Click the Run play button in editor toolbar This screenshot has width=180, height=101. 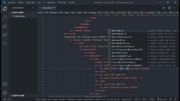coord(164,8)
